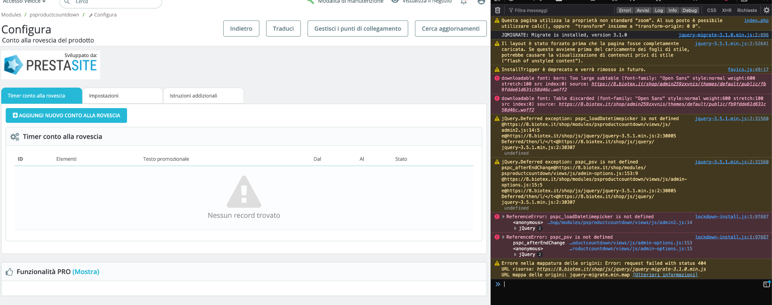Open admin-options.js:15 stack frame link
The image size is (772, 305).
tap(631, 249)
